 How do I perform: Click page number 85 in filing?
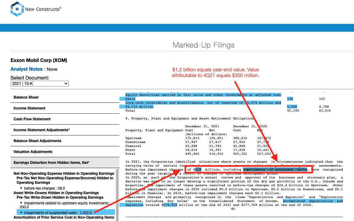coord(233,209)
